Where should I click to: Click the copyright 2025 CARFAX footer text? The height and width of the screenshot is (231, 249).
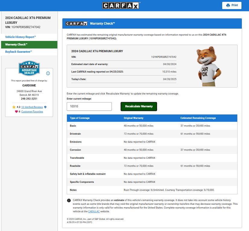[95, 219]
